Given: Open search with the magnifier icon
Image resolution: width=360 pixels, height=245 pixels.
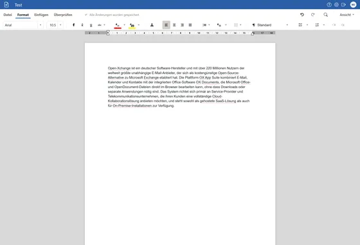Looking at the screenshot, I should (325, 15).
